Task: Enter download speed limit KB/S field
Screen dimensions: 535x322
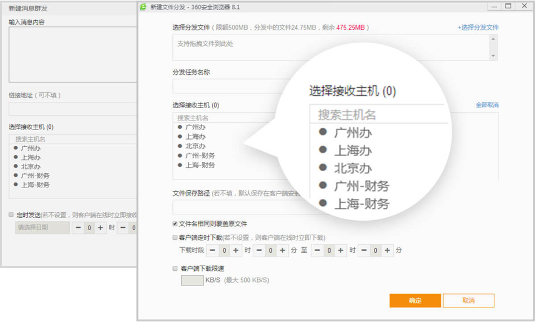Action: [x=192, y=280]
